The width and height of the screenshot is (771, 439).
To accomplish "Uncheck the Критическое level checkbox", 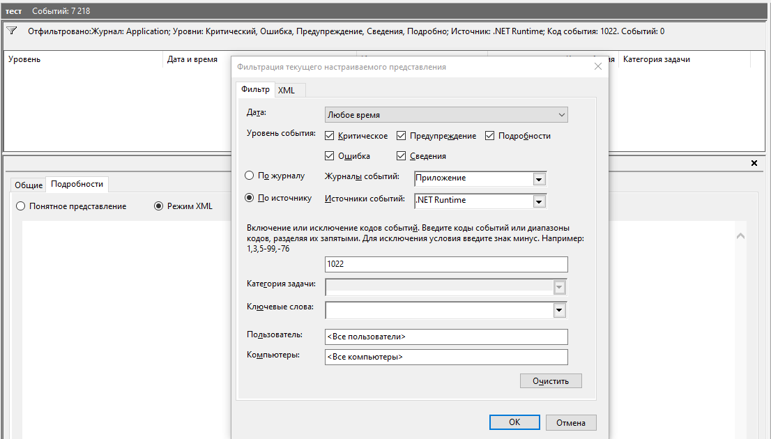I will [x=330, y=136].
